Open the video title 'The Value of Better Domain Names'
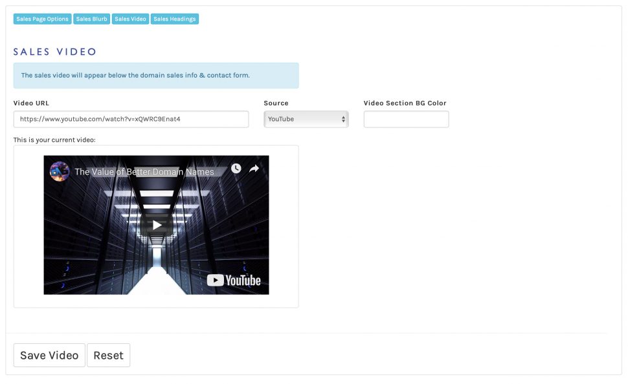Image resolution: width=628 pixels, height=384 pixels. click(x=144, y=172)
